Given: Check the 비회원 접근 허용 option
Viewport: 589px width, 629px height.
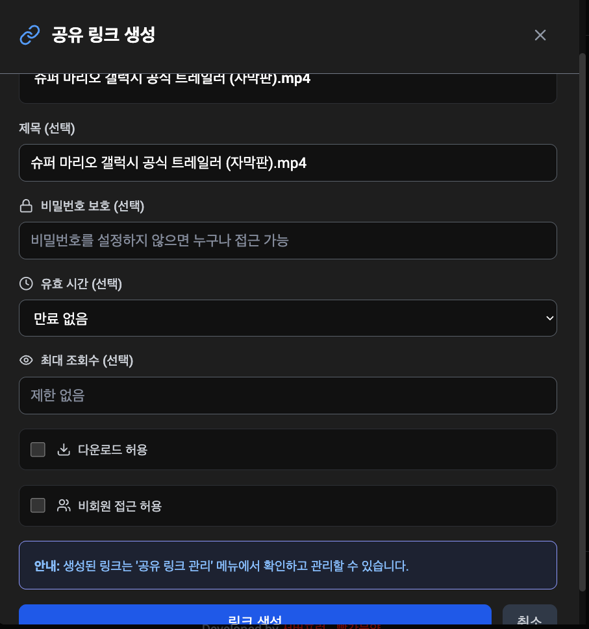Looking at the screenshot, I should click(x=38, y=506).
